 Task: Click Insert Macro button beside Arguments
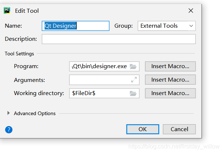[170, 80]
